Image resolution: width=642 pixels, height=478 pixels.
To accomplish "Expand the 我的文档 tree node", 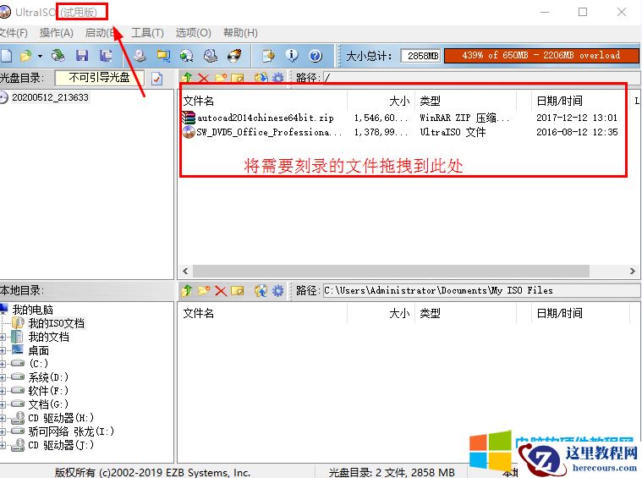I will click(x=3, y=337).
